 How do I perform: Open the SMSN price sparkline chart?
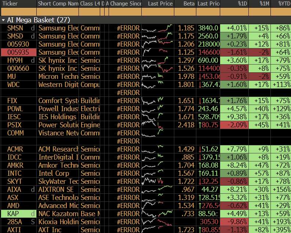[x=157, y=28]
